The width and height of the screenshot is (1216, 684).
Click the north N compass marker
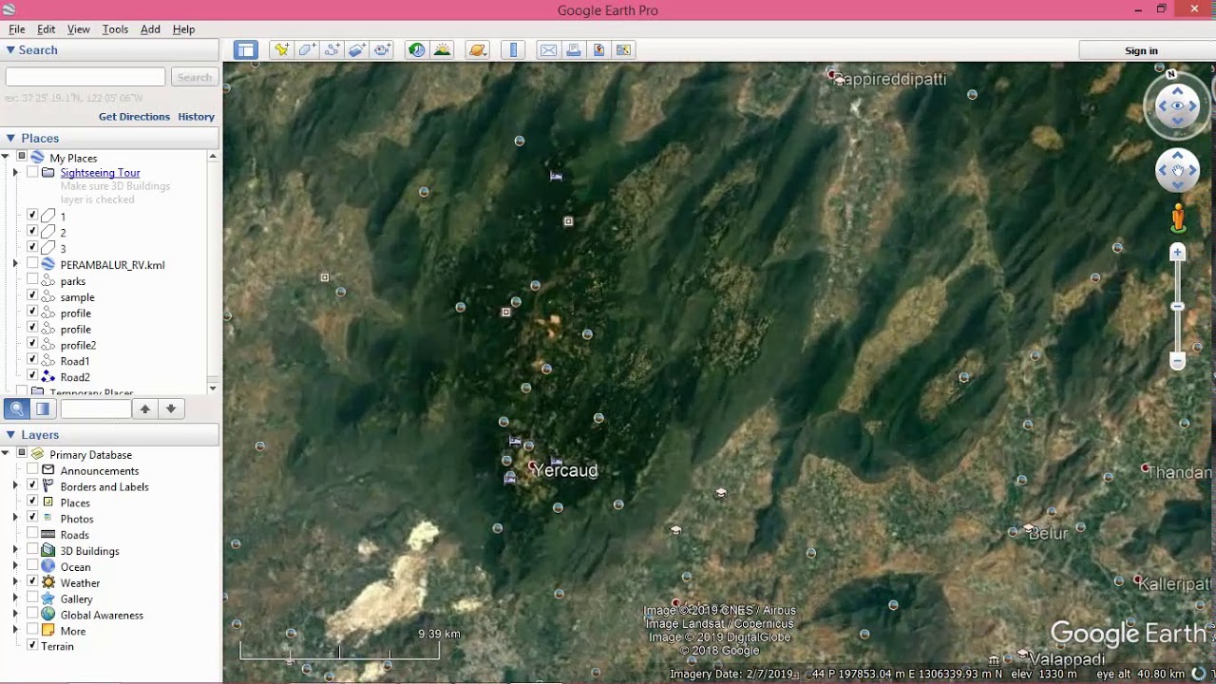tap(1171, 74)
